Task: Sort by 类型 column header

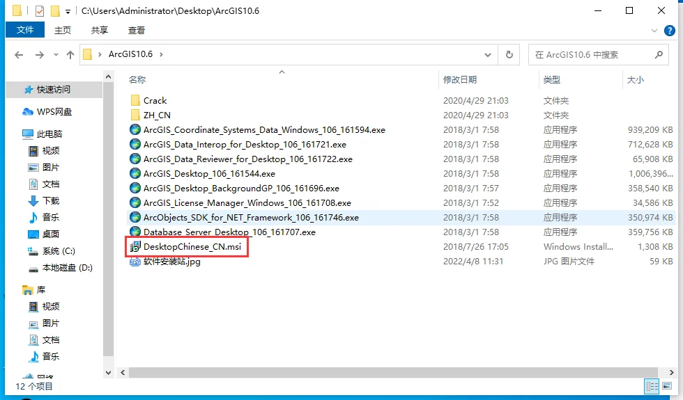Action: click(551, 79)
